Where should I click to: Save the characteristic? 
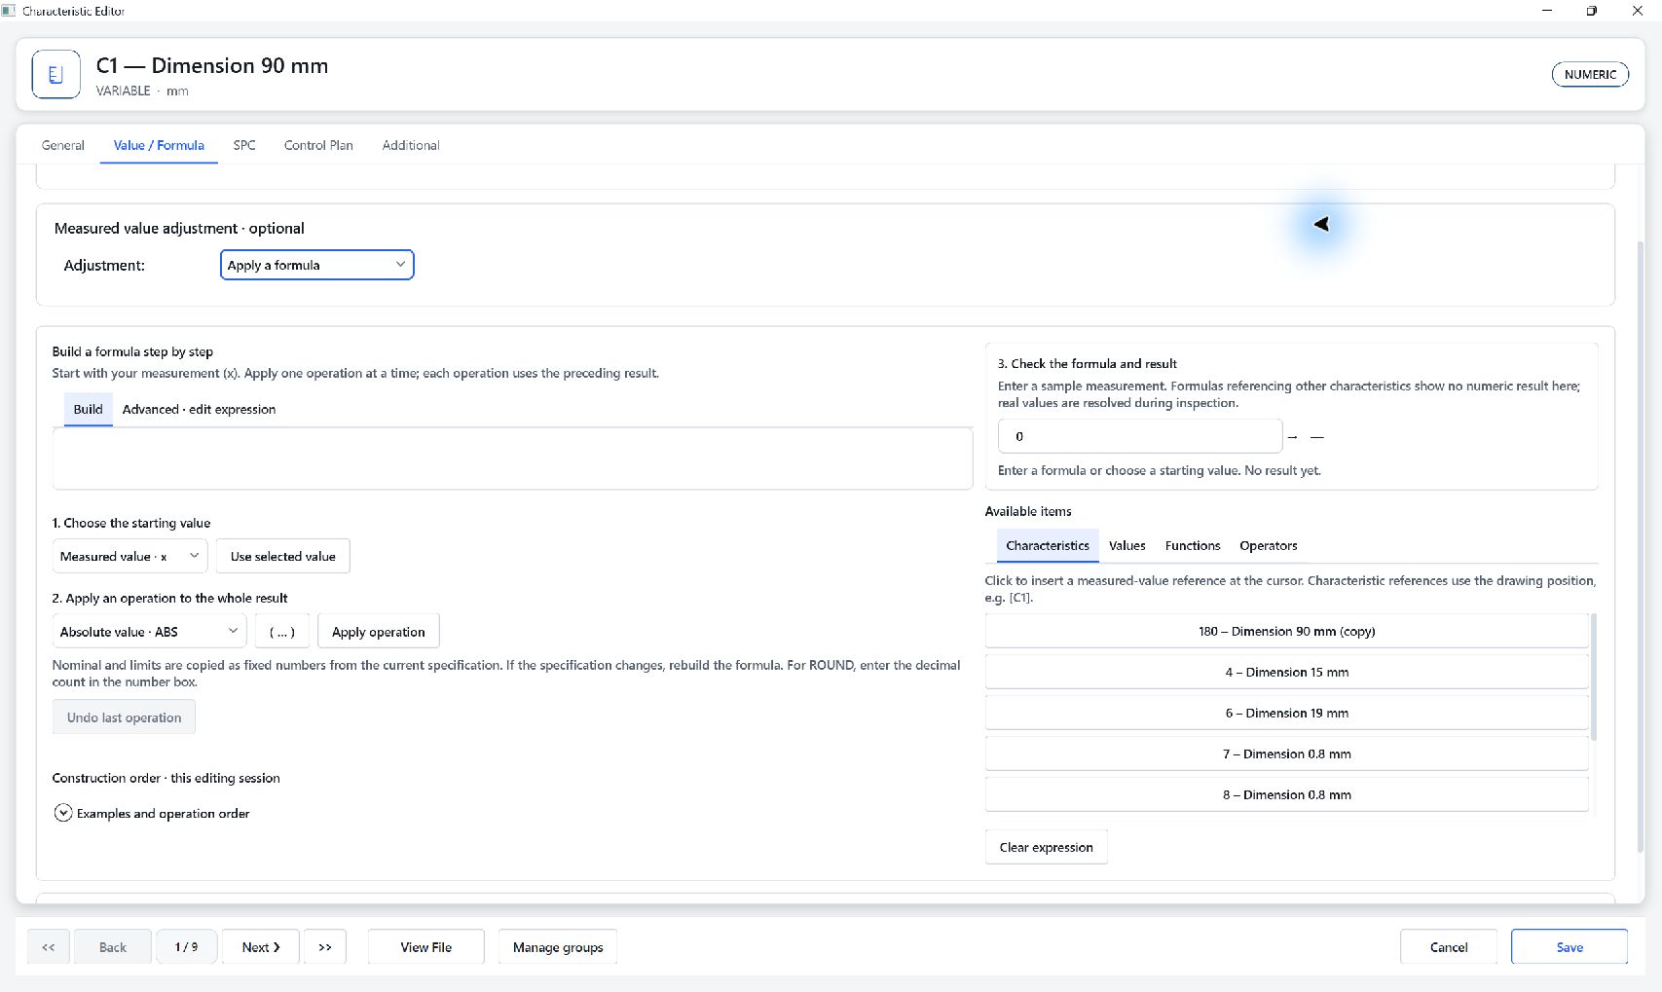click(x=1570, y=947)
